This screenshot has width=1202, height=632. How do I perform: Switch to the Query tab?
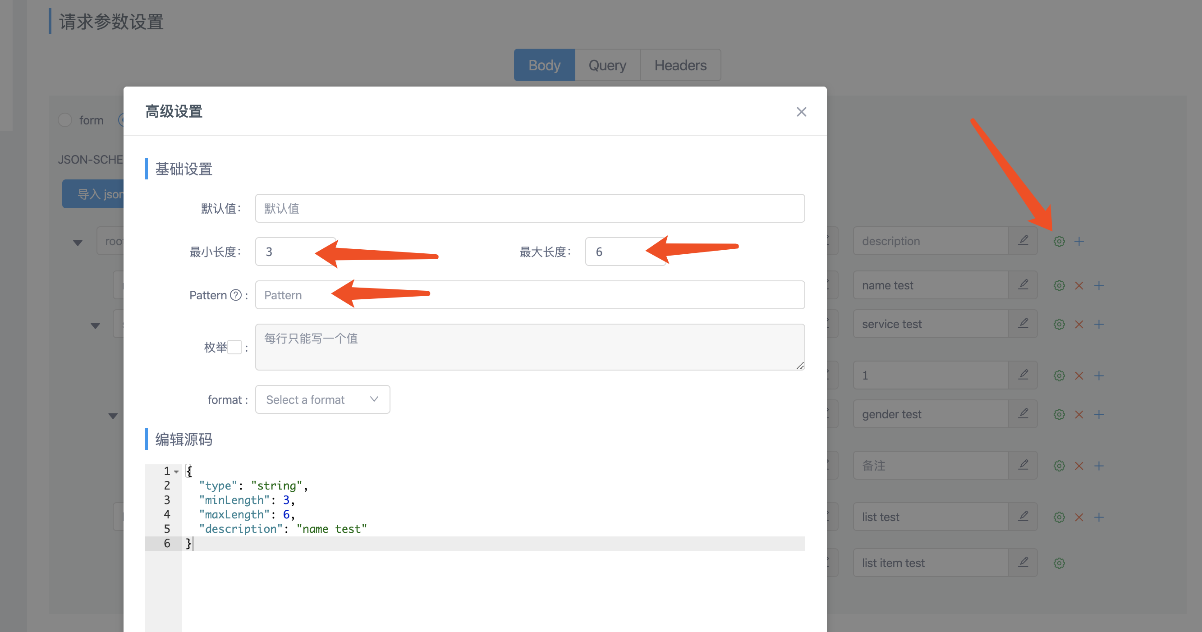[x=607, y=65]
